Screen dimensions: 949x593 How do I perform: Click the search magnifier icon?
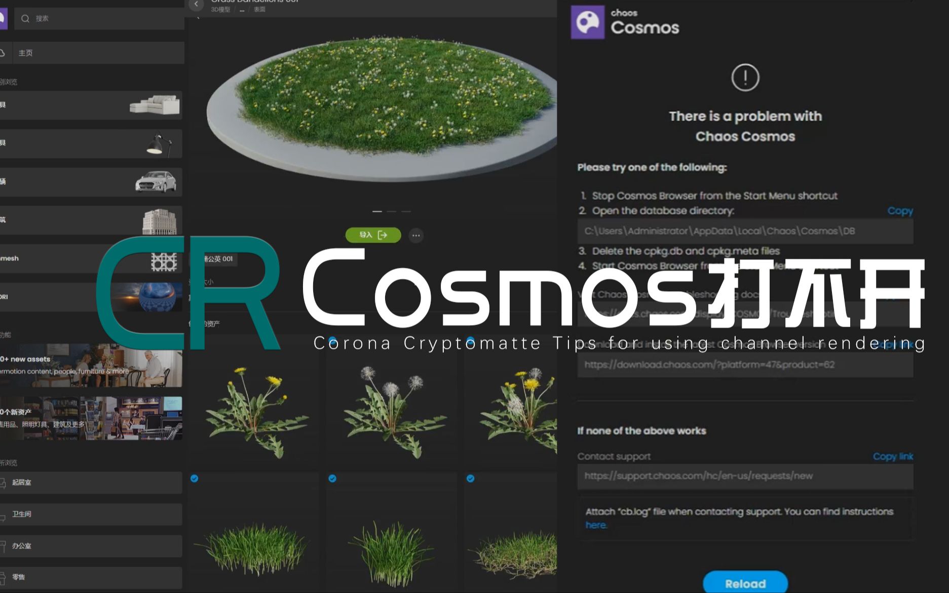point(25,19)
